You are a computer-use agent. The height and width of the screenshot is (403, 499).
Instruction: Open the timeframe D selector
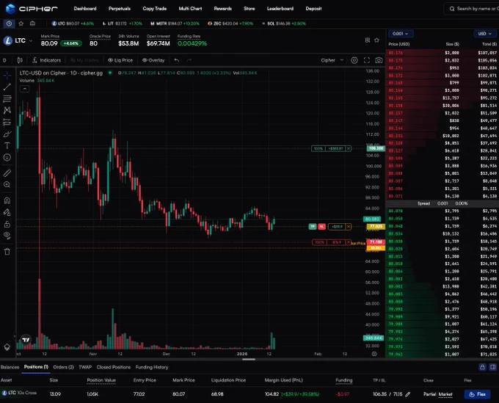pyautogui.click(x=4, y=60)
